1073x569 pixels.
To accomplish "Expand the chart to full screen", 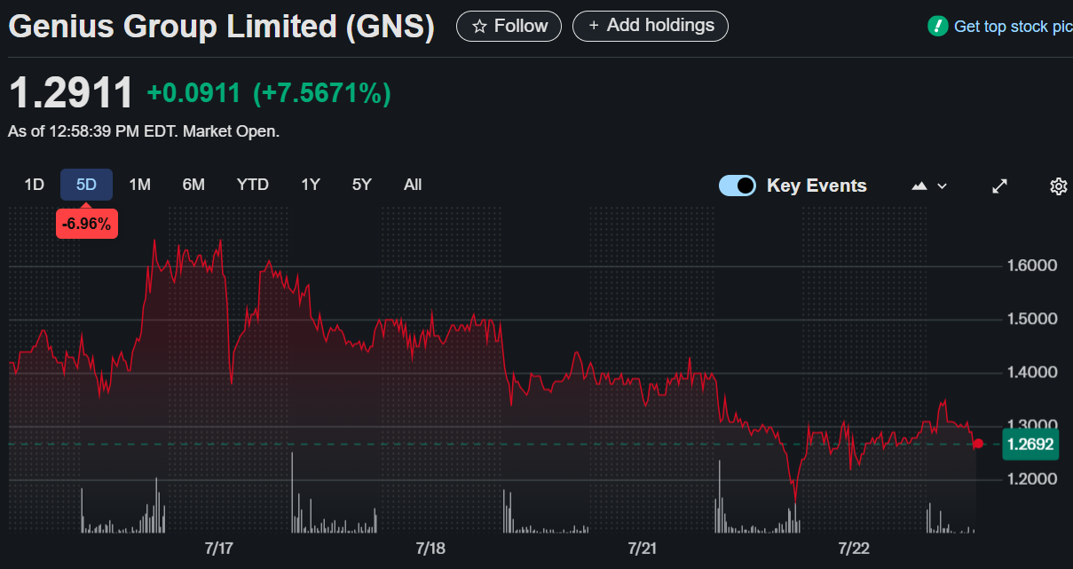I will pos(999,186).
